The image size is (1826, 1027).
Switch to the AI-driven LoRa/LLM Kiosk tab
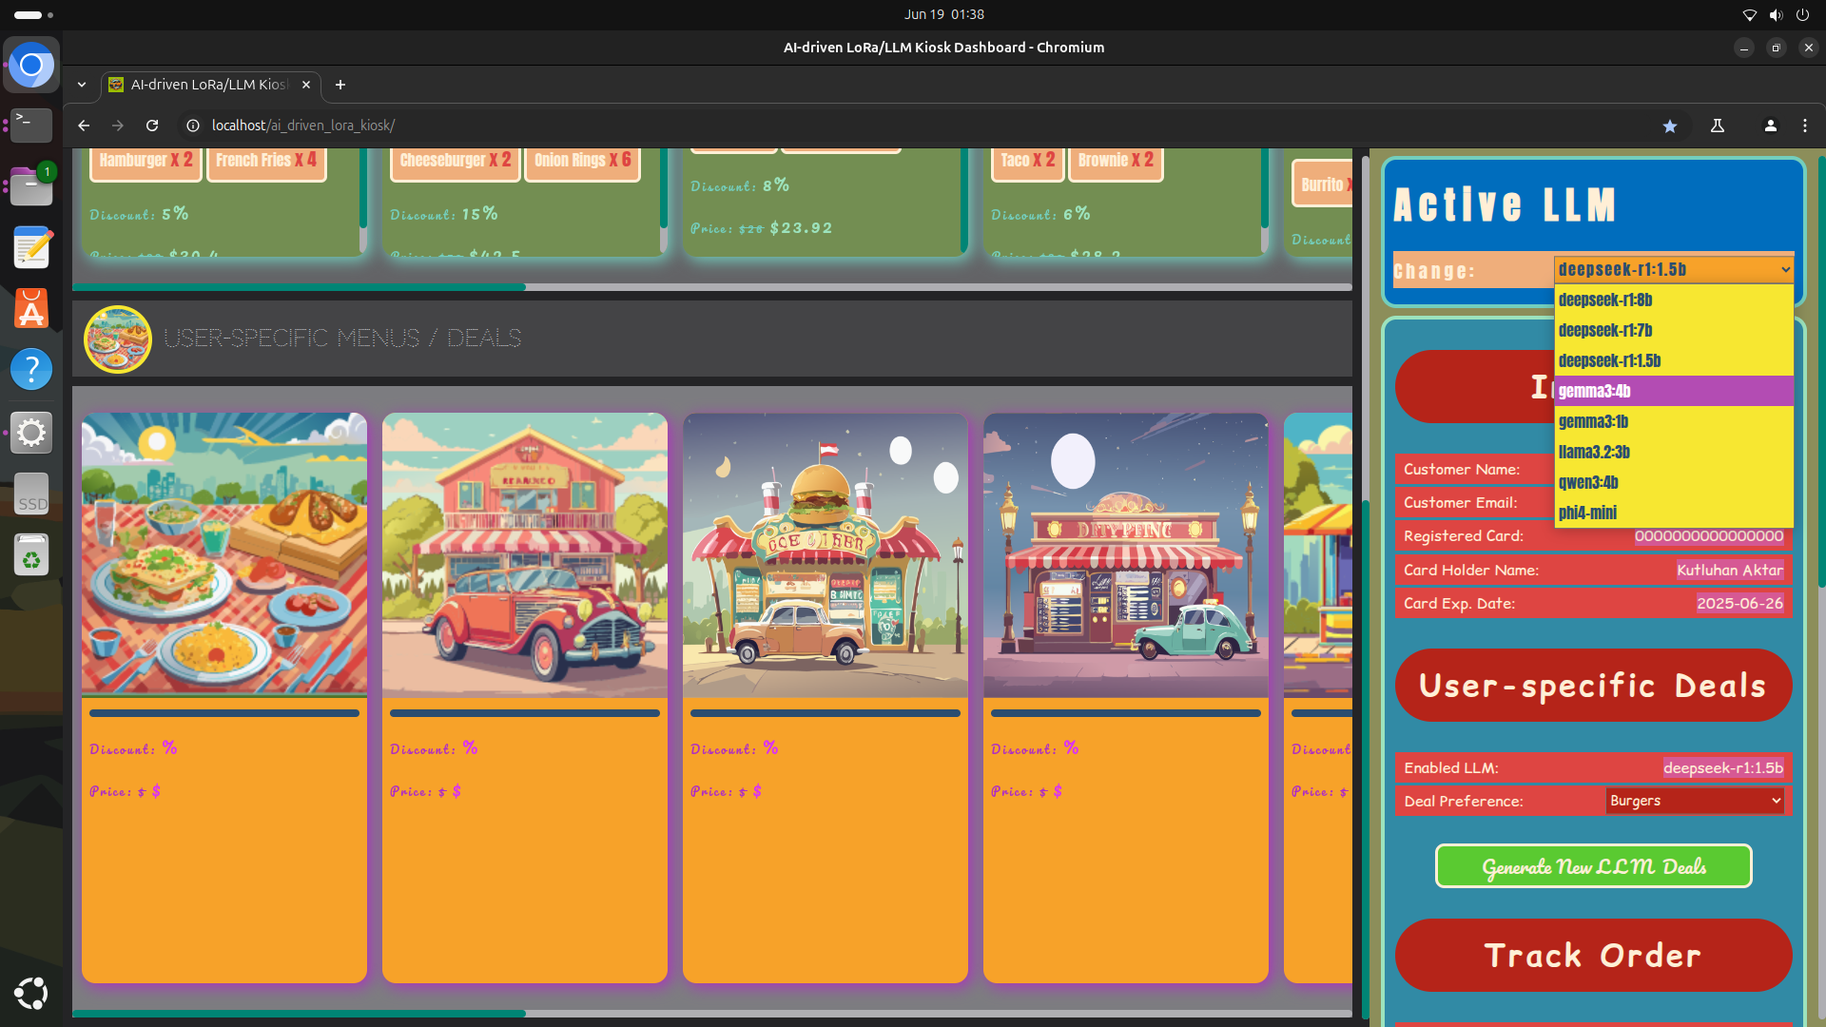point(209,85)
